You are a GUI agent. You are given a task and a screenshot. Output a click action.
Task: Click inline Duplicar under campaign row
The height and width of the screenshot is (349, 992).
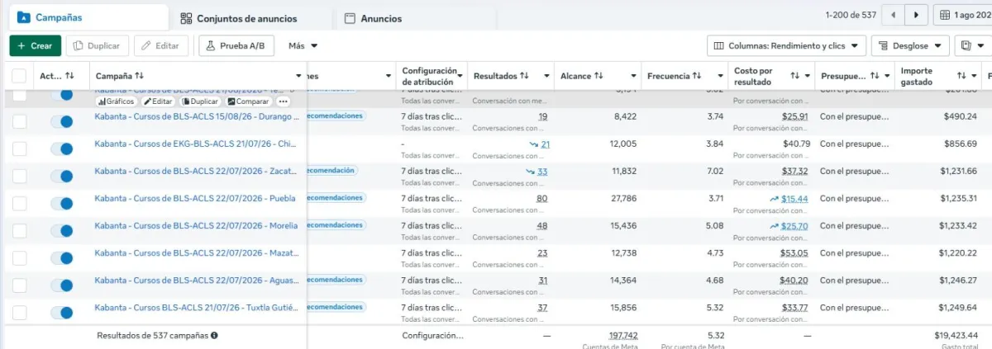[200, 101]
